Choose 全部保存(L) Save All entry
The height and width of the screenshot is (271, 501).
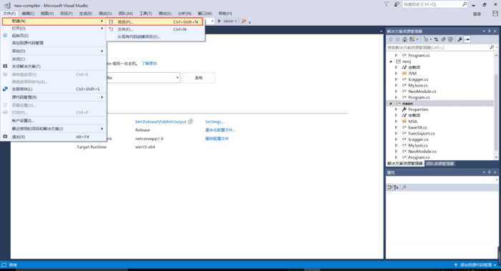[54, 89]
